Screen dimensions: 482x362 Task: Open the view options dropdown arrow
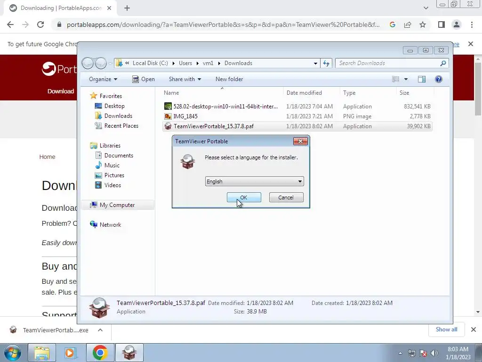click(406, 79)
